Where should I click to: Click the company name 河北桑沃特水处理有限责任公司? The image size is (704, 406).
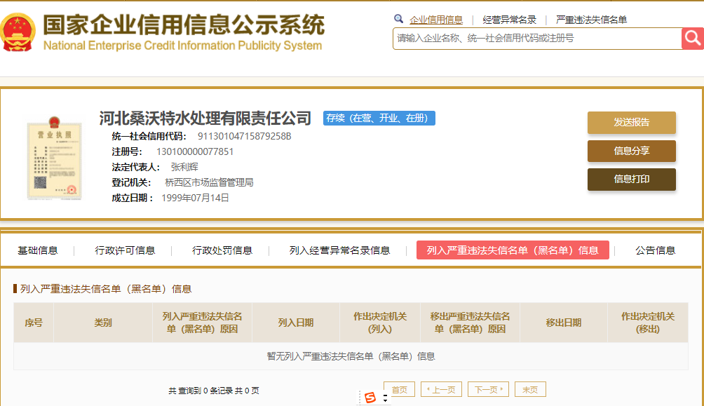(x=205, y=118)
